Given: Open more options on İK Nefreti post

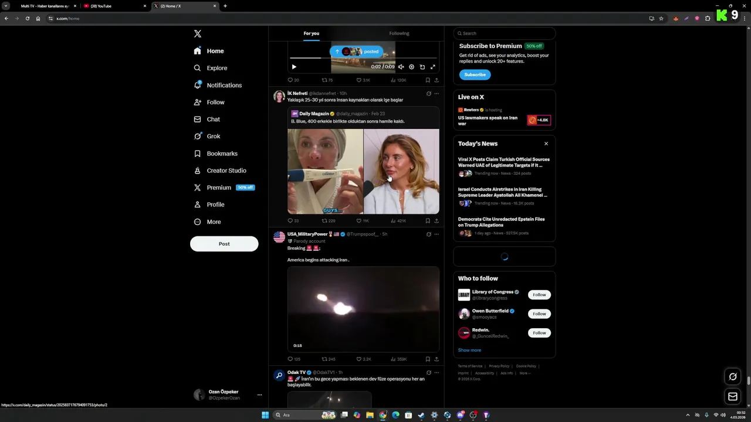Looking at the screenshot, I should [x=437, y=94].
